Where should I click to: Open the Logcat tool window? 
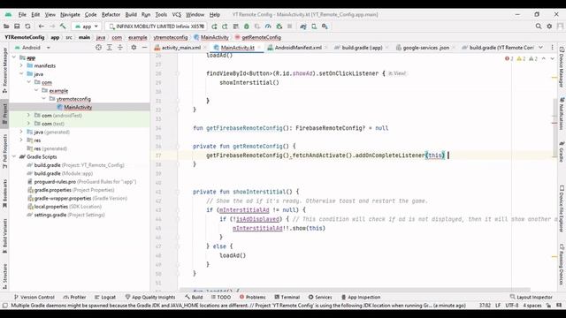(x=105, y=297)
